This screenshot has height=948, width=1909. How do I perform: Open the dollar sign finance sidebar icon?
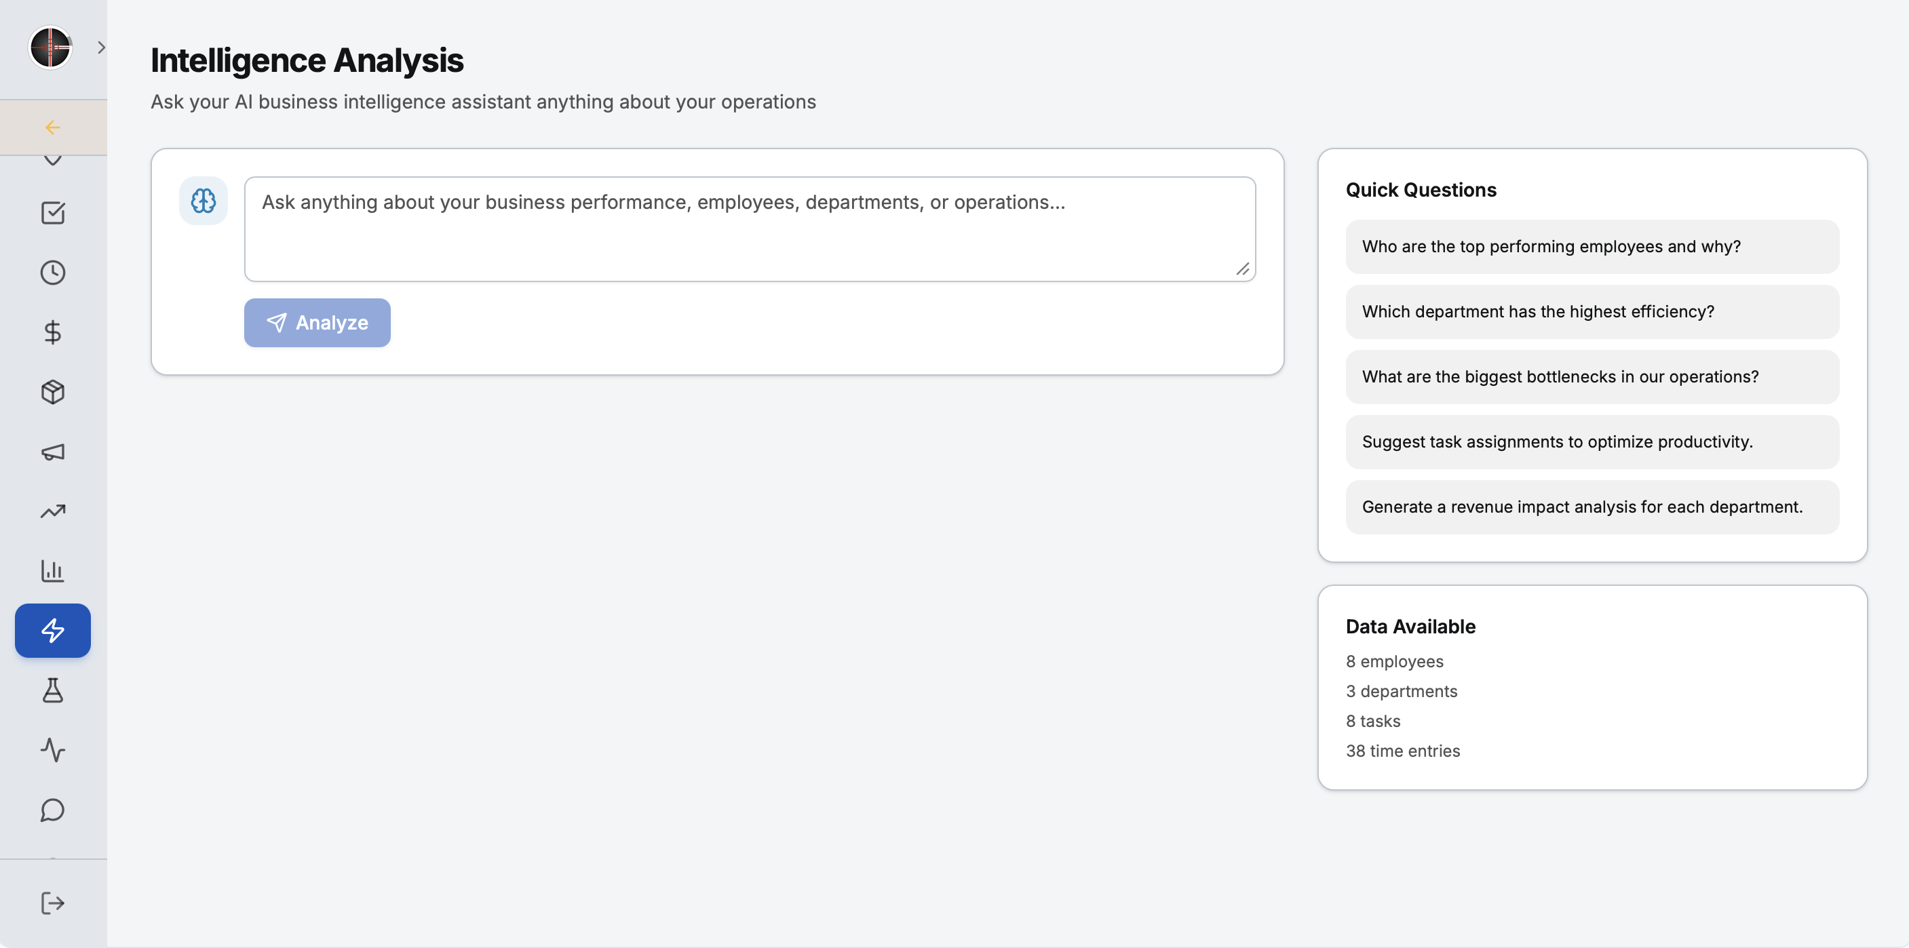[53, 332]
